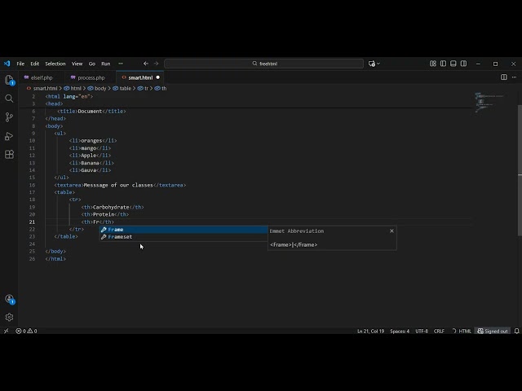
Task: Click the Gauva list item line
Action: pos(90,170)
